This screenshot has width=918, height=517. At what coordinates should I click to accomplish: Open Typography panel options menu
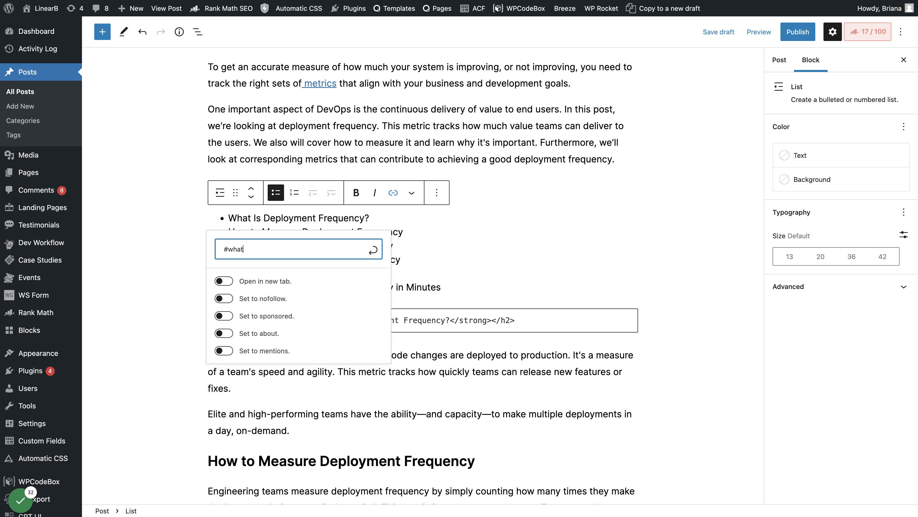tap(903, 212)
